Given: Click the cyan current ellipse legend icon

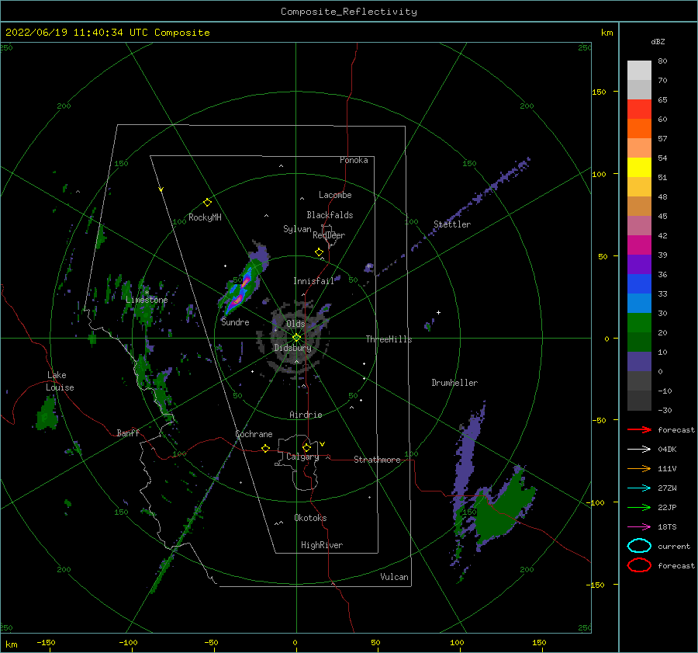Looking at the screenshot, I should pos(639,546).
